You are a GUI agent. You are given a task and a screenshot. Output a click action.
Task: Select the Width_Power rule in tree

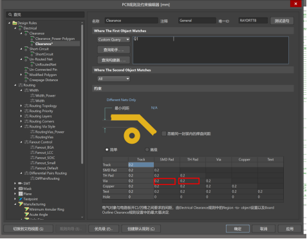pos(45,95)
